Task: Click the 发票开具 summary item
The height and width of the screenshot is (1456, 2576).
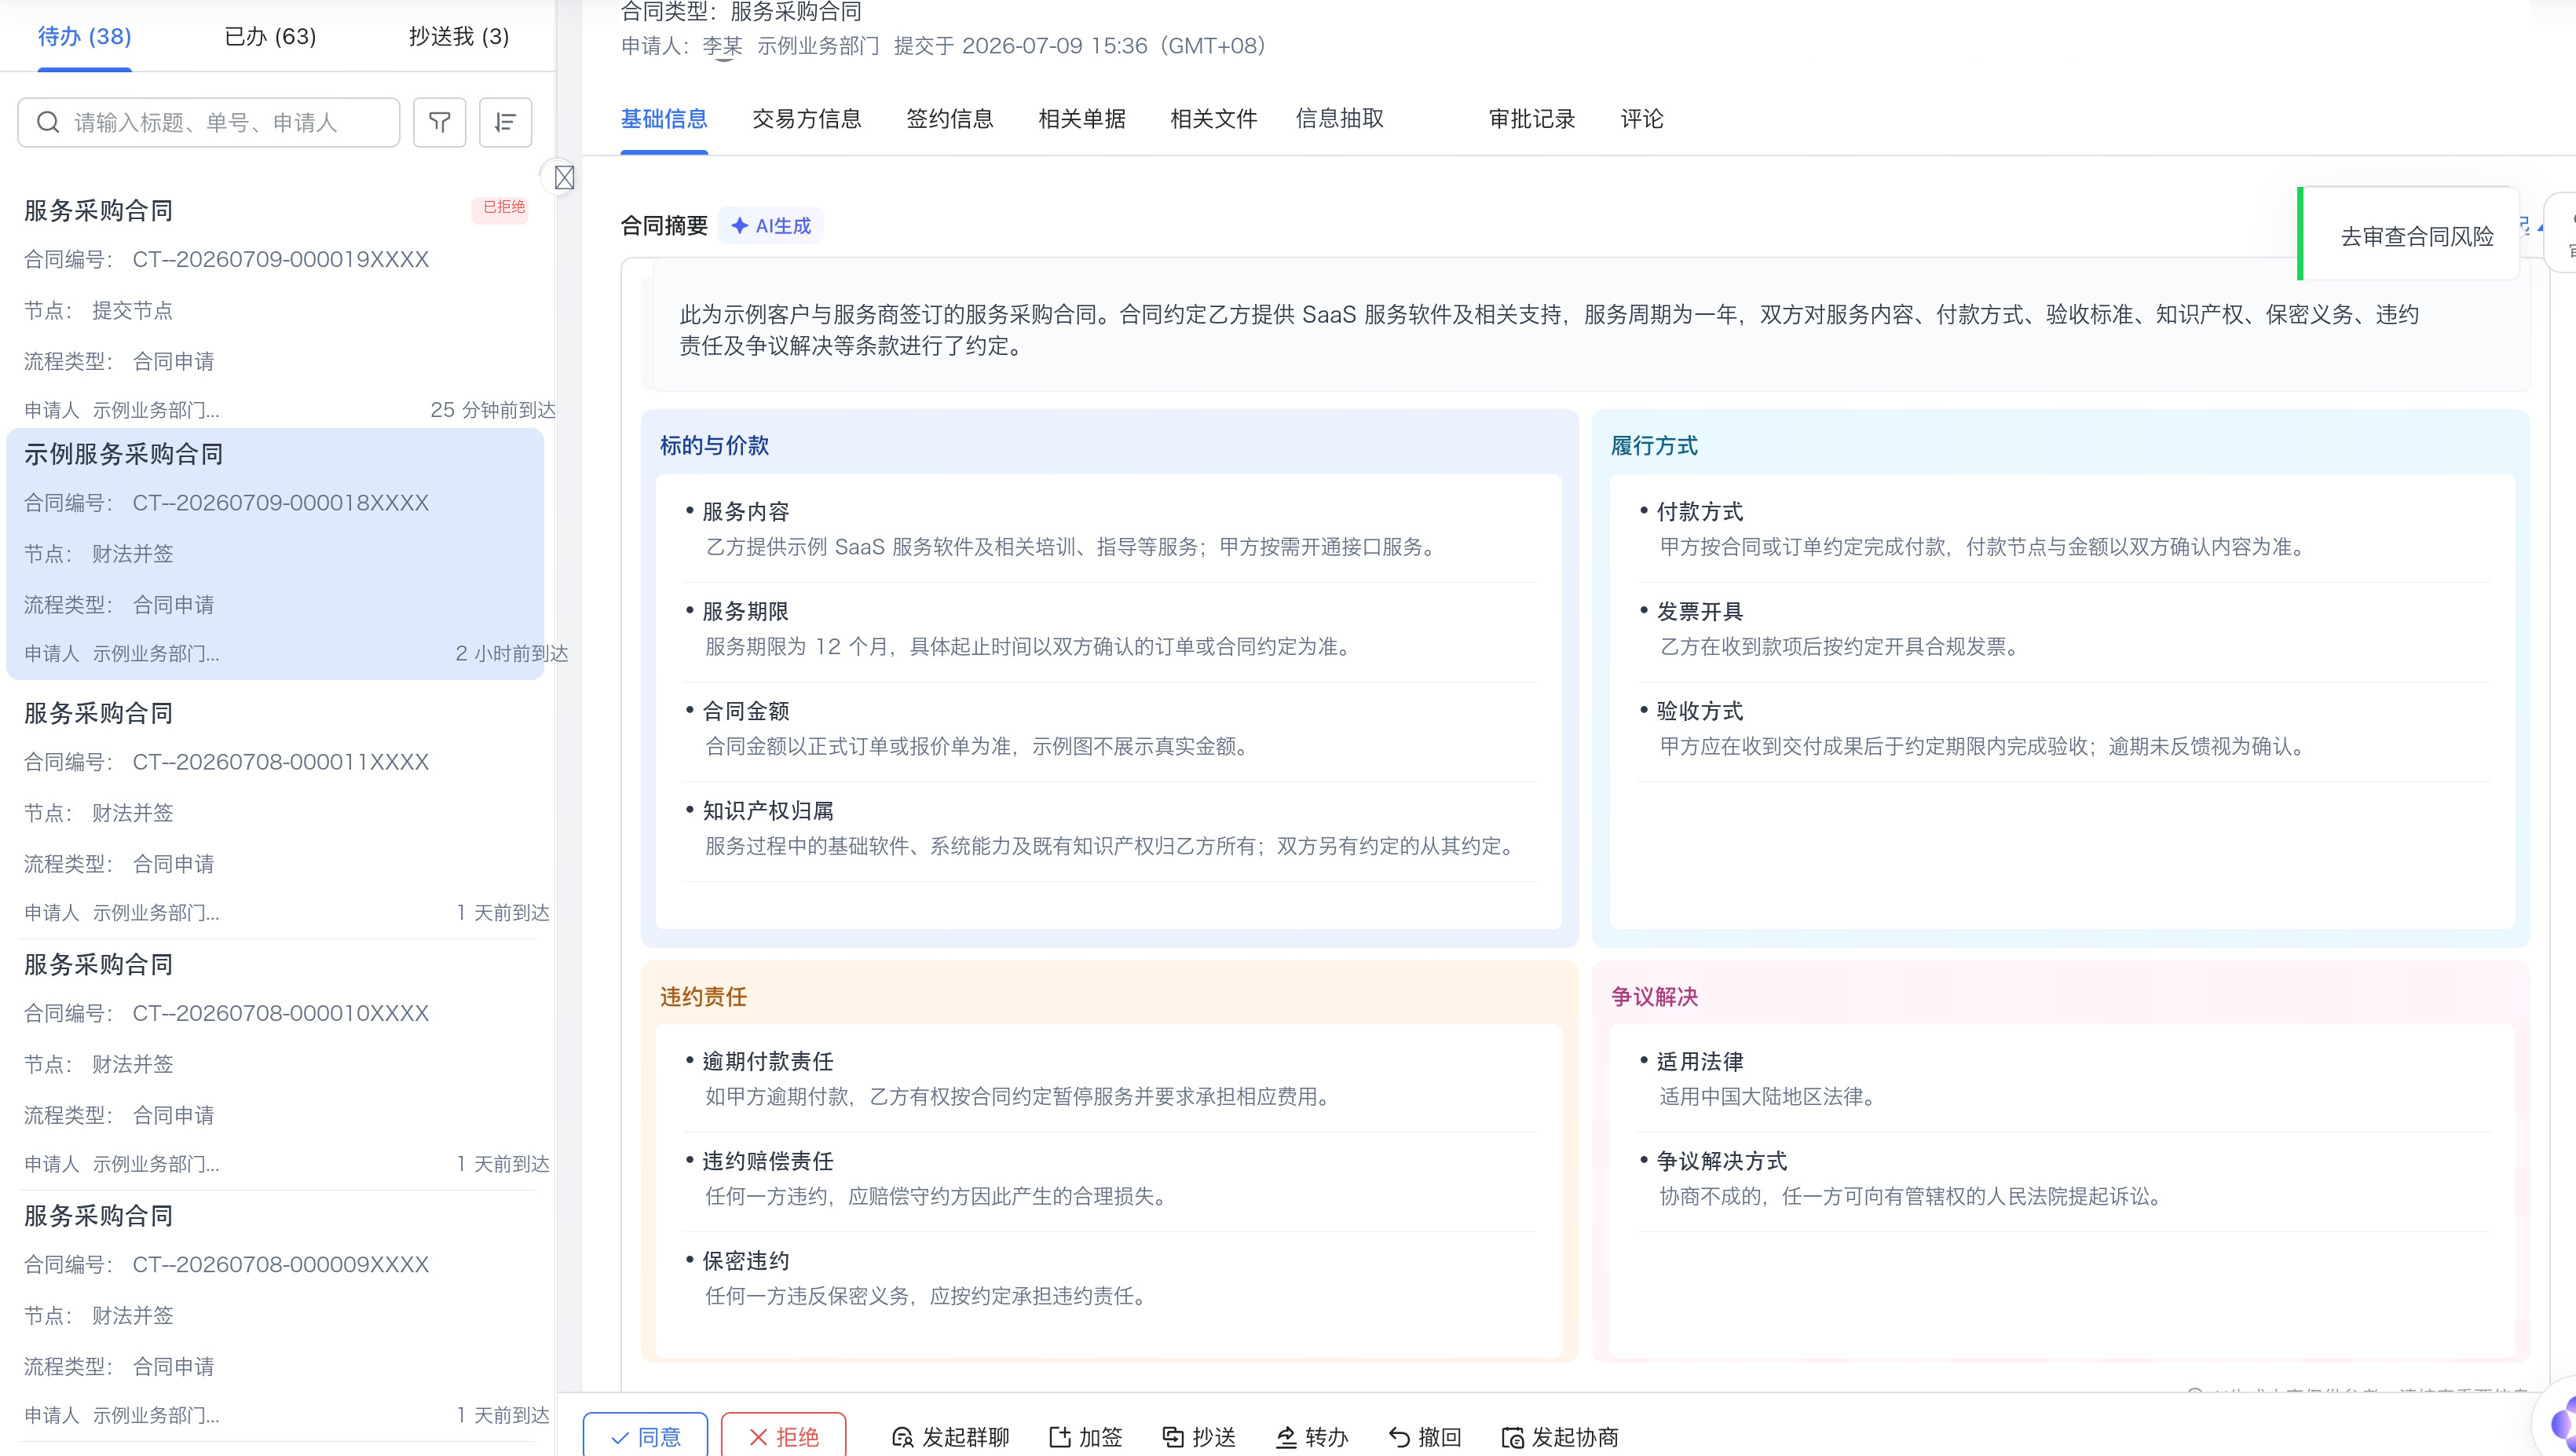Action: point(2063,630)
